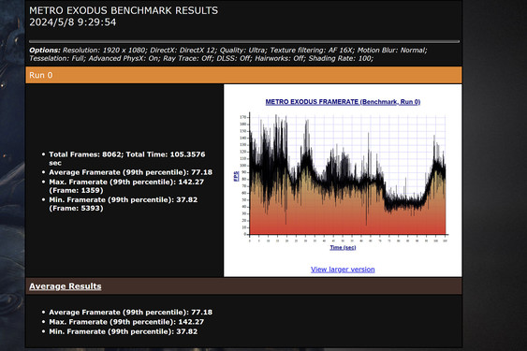527x351 pixels.
Task: Click Average Results Max. Framerate 142.27 line
Action: tap(126, 322)
